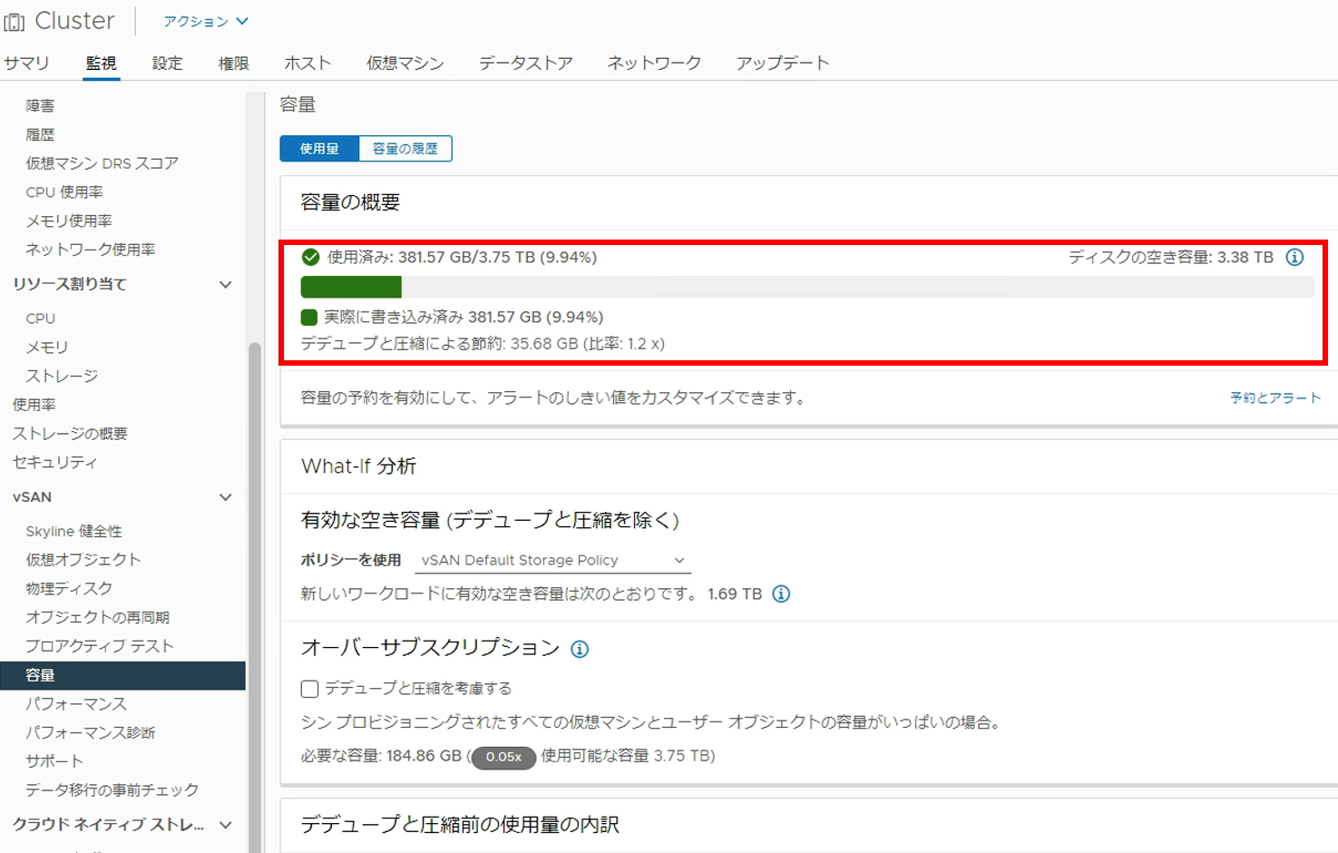Image resolution: width=1338 pixels, height=853 pixels.
Task: Open the アップデート tab
Action: pyautogui.click(x=783, y=64)
